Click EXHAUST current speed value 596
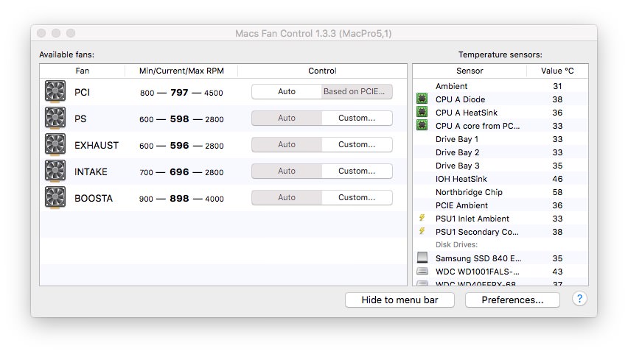Viewport: 628px width, 354px height. coord(179,145)
